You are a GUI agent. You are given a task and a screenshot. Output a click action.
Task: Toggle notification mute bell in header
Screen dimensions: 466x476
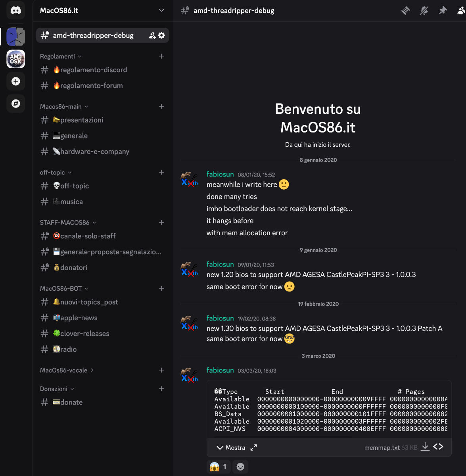click(x=424, y=11)
